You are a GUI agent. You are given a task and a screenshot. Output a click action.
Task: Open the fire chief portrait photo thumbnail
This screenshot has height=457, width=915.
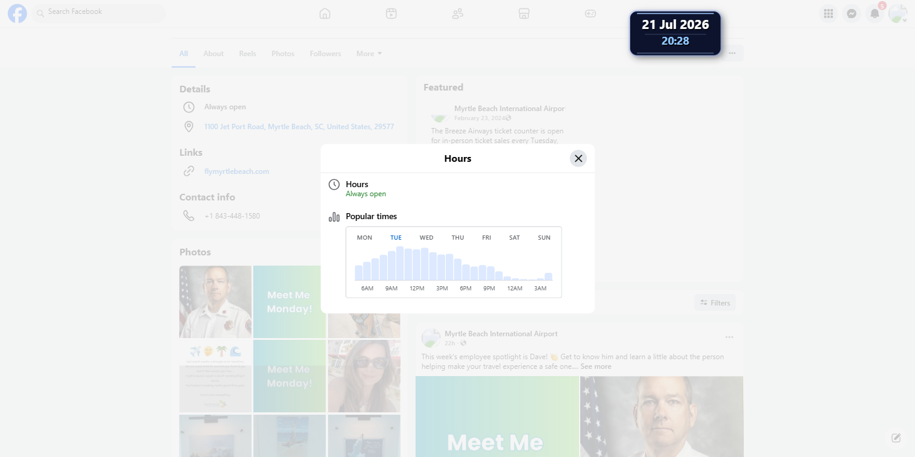point(215,302)
